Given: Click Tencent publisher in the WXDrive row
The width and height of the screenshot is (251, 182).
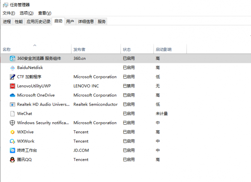Looking at the screenshot, I should pyautogui.click(x=81, y=132).
